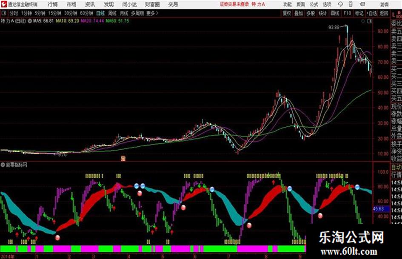Click the 统计 toolbar button

[322, 13]
